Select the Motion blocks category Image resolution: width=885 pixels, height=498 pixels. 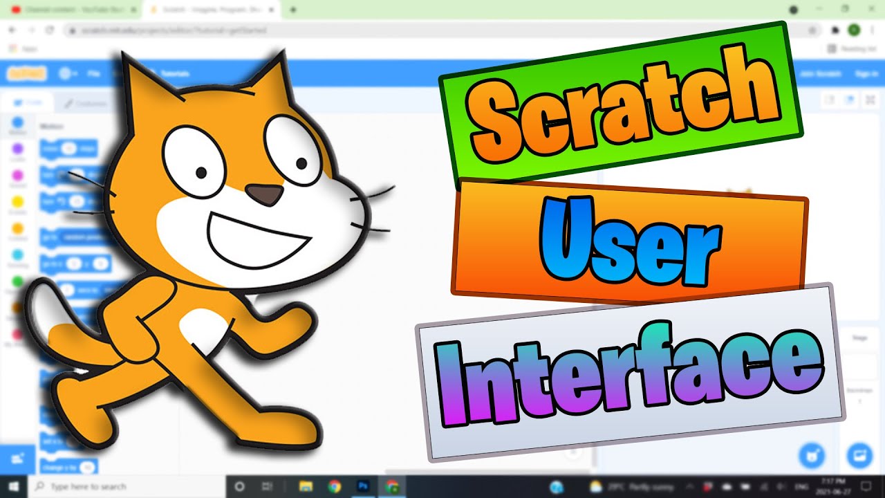(18, 127)
